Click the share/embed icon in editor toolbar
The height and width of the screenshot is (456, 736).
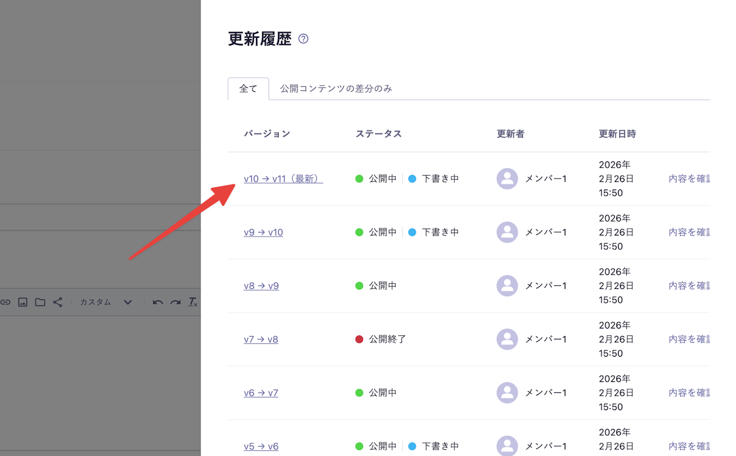tap(57, 302)
